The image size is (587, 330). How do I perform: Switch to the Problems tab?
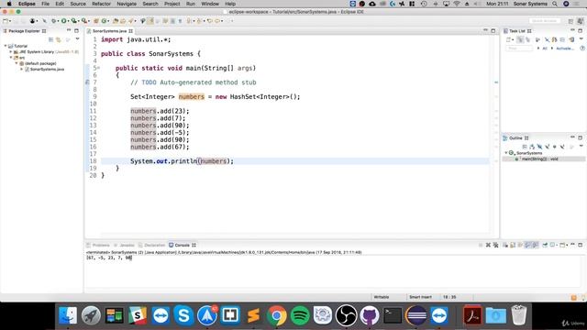point(98,245)
